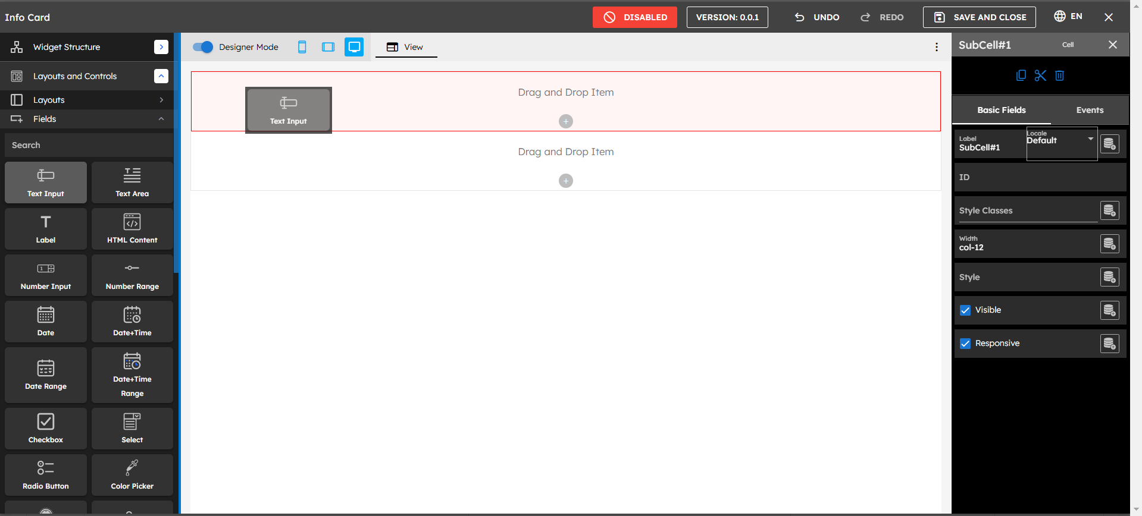1142x516 pixels.
Task: Cut the SubCell#1 cell
Action: coord(1040,75)
